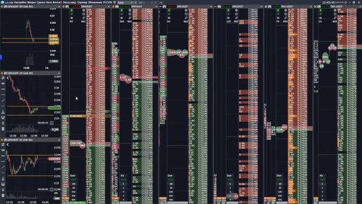Click the Fix volume mode in second SPKUSDT book

coord(123,176)
